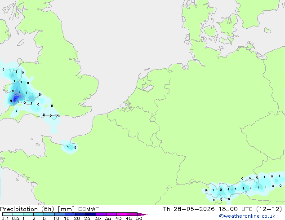Click the 45–50 mm legend swatch
Viewport: 285px width, 220px height.
[132, 214]
